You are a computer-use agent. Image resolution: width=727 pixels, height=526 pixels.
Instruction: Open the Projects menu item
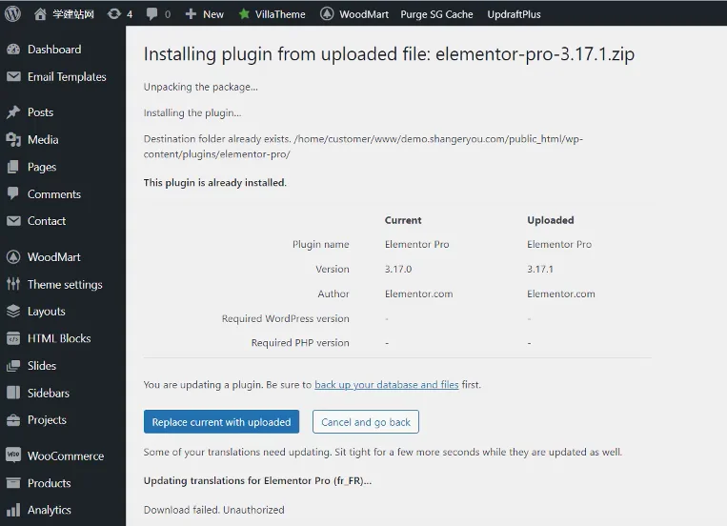[x=47, y=420]
